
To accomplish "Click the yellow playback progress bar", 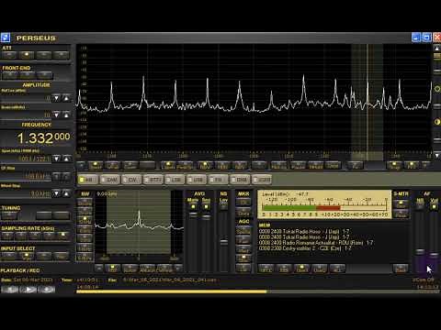I will [172, 291].
